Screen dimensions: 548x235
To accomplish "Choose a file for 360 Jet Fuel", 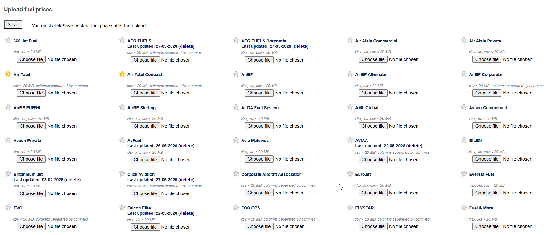I will pyautogui.click(x=31, y=59).
